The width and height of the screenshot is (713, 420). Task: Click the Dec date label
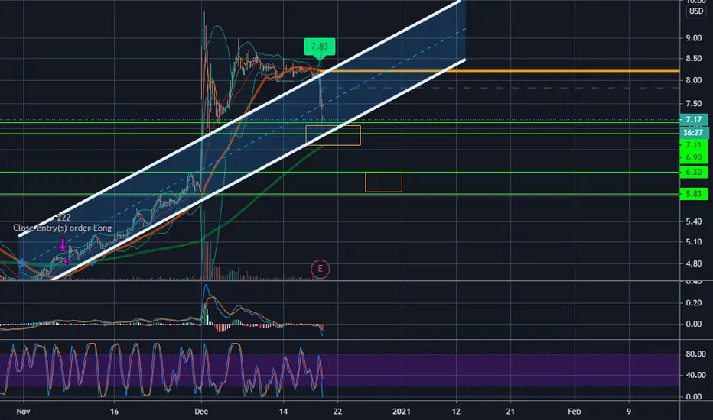(201, 412)
